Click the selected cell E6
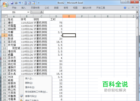The image size is (140, 101). tap(69, 35)
